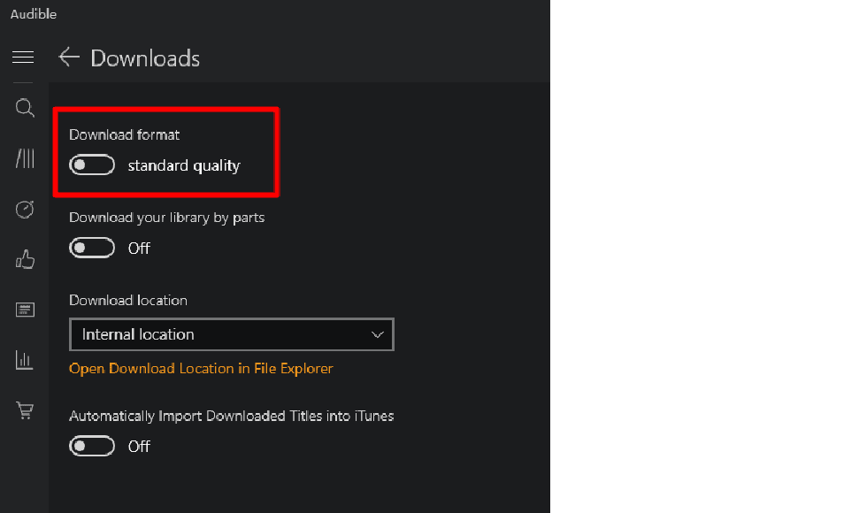Open Download Location in File Explorer
The height and width of the screenshot is (513, 859).
201,368
